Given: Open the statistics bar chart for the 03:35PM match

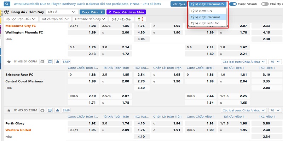Looking at the screenshot, I should click(57, 110).
